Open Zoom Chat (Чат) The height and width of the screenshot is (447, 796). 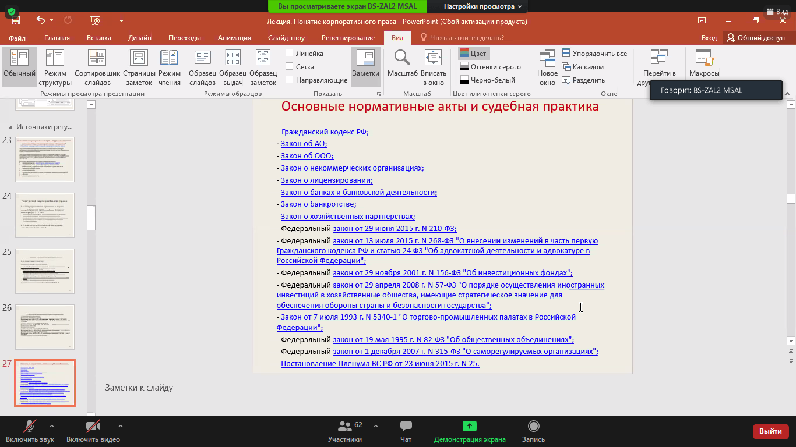406,431
